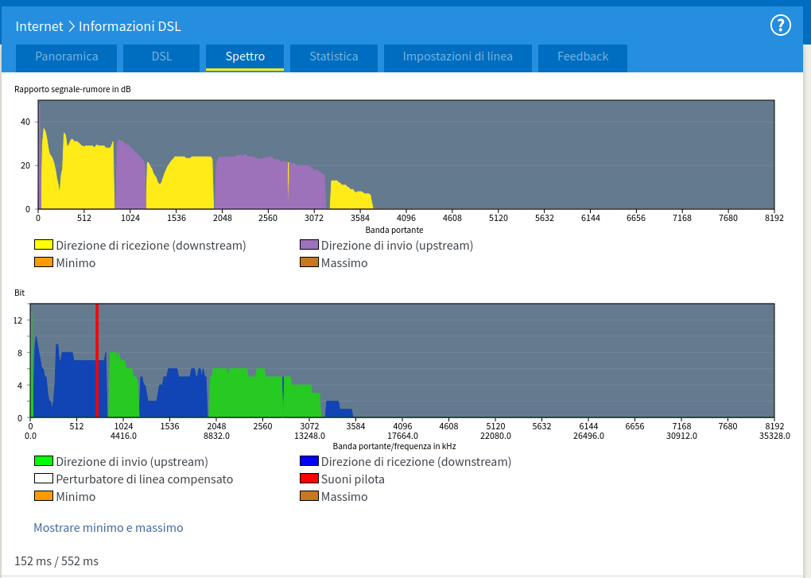Click the 'Suoni pilota' legend label
The height and width of the screenshot is (578, 811).
click(x=353, y=479)
